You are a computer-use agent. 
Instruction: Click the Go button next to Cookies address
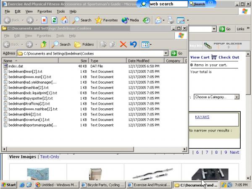(176, 53)
